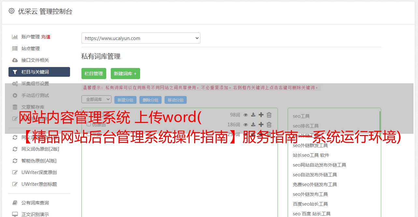Select keyword '免费seo外链发布工具'
The image size is (418, 217).
pyautogui.click(x=315, y=184)
